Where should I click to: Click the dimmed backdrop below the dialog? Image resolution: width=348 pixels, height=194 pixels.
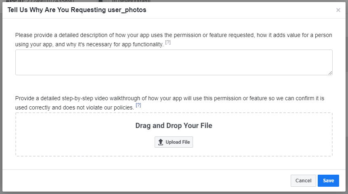tap(174, 193)
